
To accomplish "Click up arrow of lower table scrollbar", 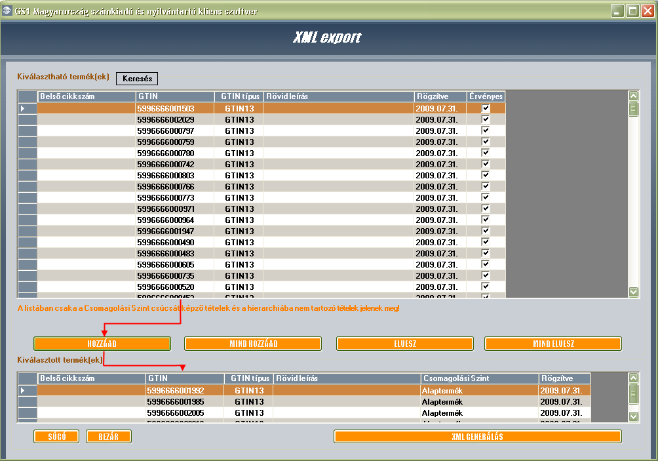I will (x=633, y=378).
